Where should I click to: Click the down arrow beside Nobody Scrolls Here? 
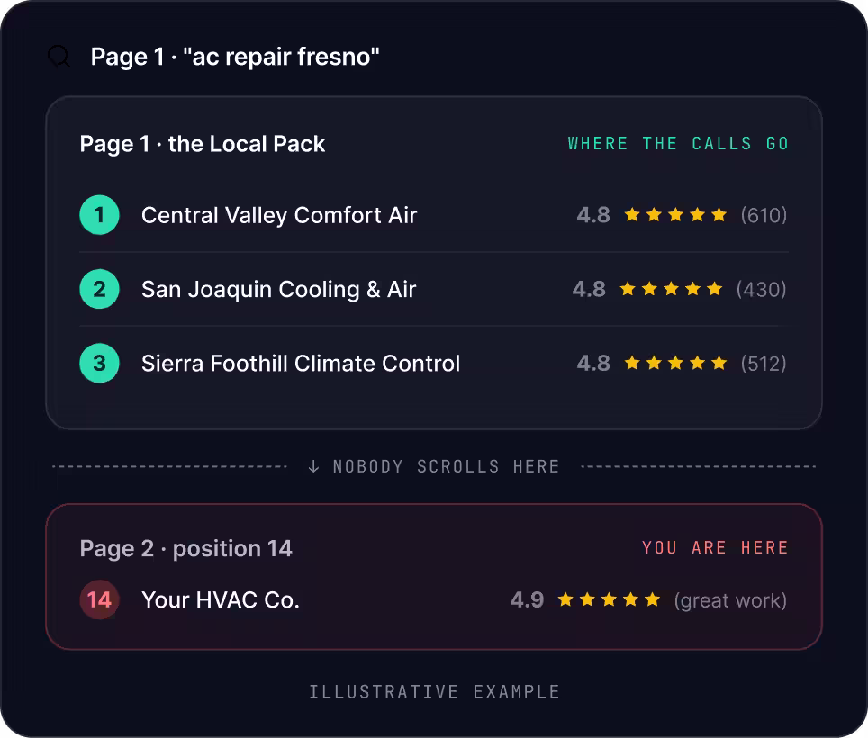[x=313, y=466]
